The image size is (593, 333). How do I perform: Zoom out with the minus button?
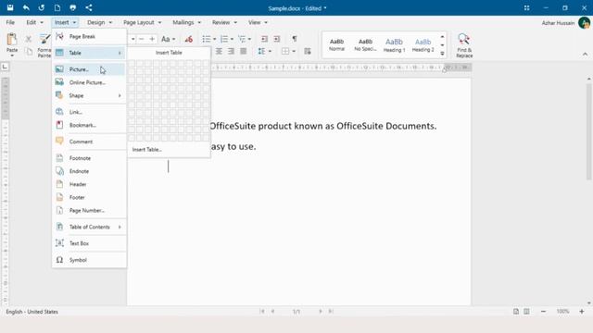(544, 312)
